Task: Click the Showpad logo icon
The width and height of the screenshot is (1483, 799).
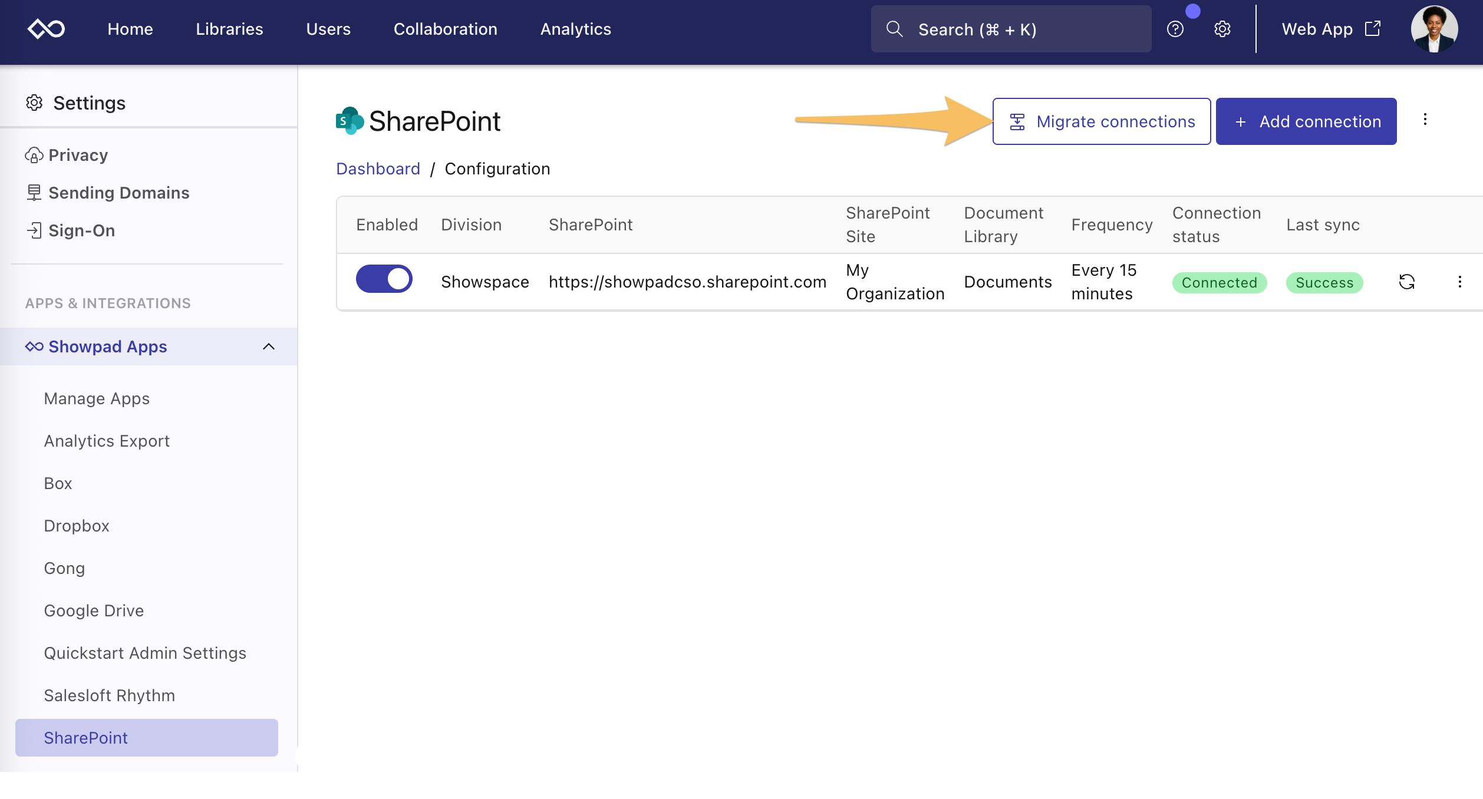Action: click(x=46, y=29)
